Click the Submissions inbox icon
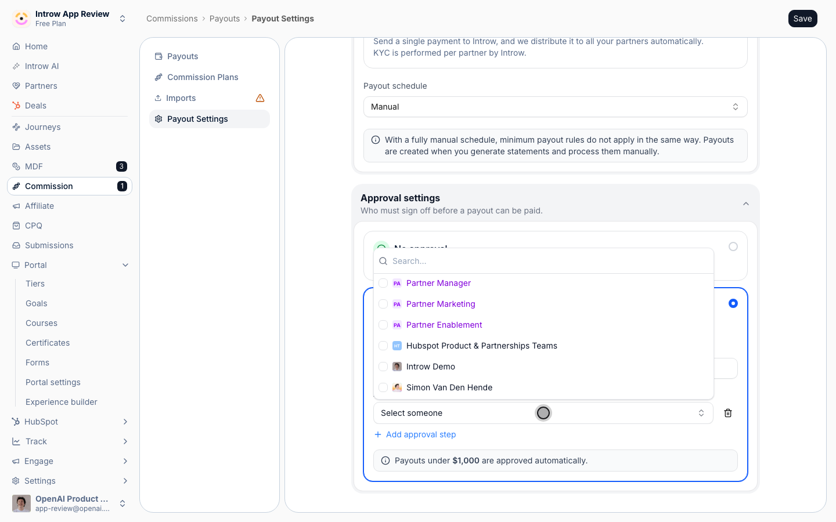The height and width of the screenshot is (522, 836). 16,245
